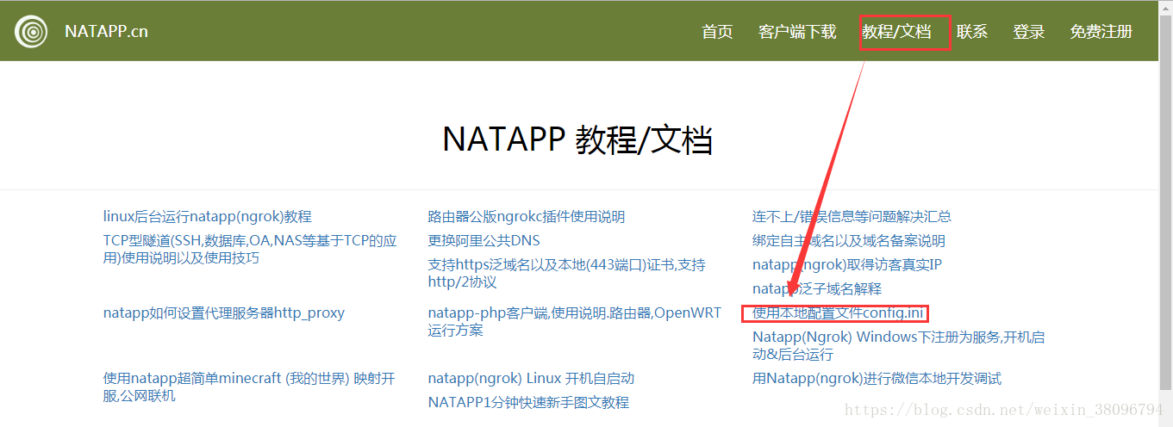Open Natapp(Ngrok) Windows下注册为服务 link
The image size is (1173, 427).
tap(899, 346)
